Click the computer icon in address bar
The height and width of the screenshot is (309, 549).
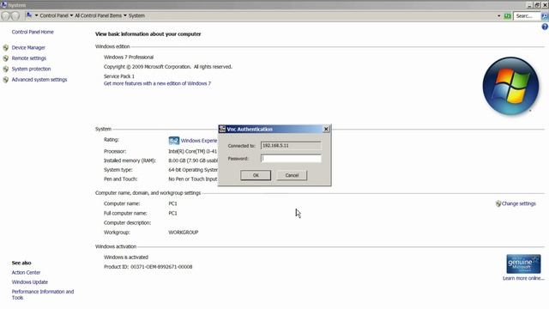coord(29,15)
